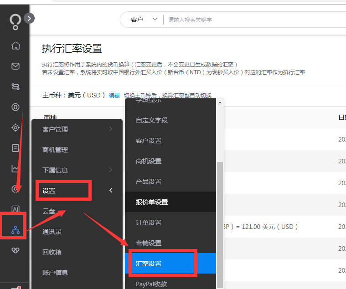Click the submenu scrollbar thumb
Screen dimensions: 346x289
pos(220,225)
